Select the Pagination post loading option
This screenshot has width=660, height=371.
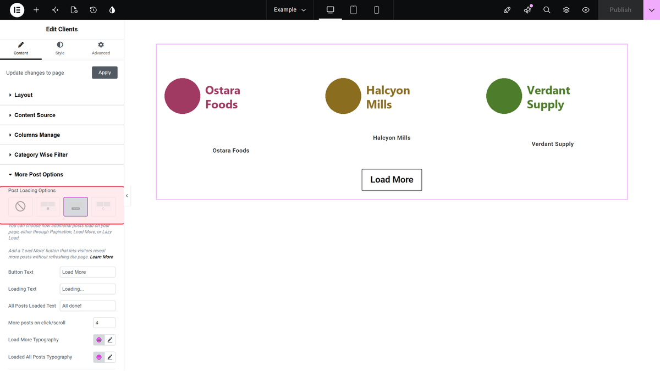point(48,207)
